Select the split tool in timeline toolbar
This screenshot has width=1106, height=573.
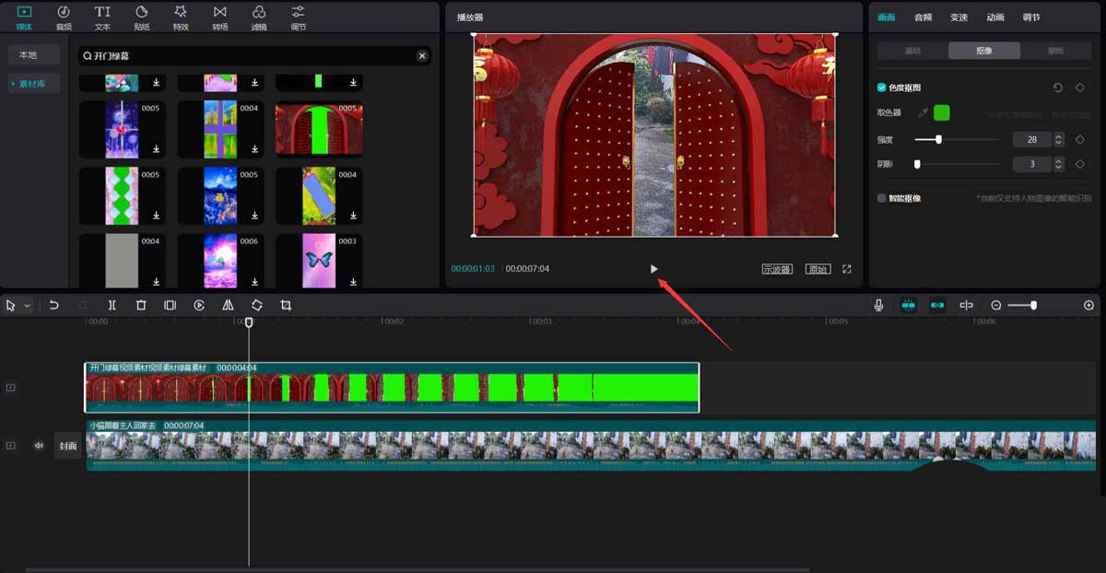112,304
